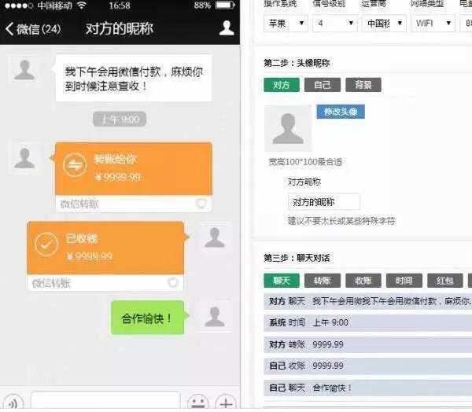Select the 转账 tab
472x412 pixels.
pyautogui.click(x=323, y=281)
